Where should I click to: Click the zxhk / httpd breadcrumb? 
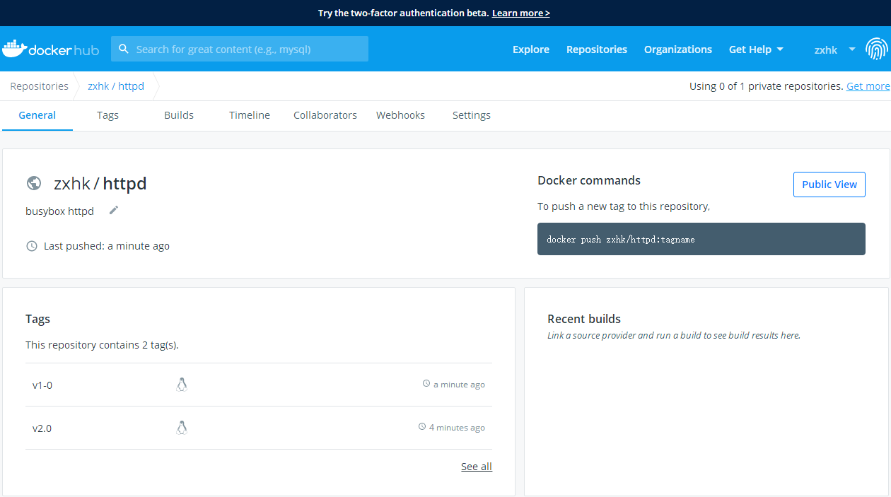(116, 86)
